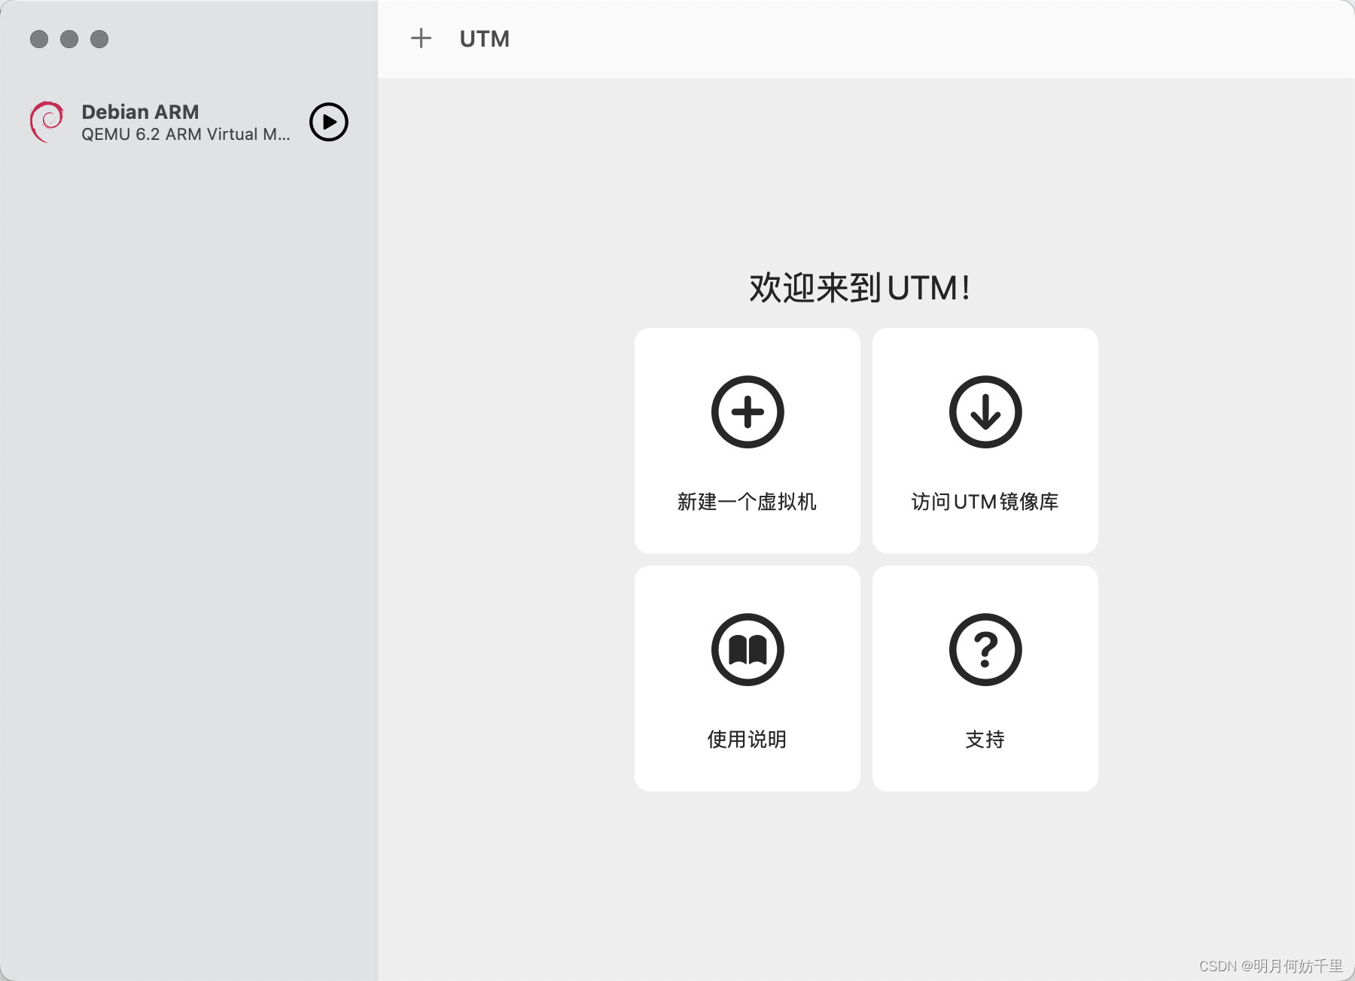Open the 支持 card
Image resolution: width=1355 pixels, height=981 pixels.
click(x=985, y=679)
